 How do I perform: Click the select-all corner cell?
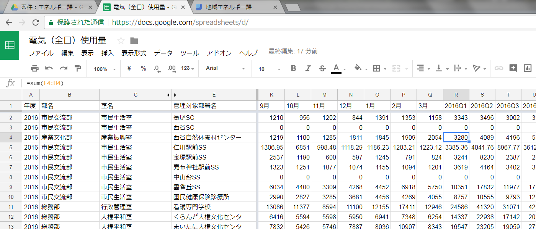coord(11,95)
